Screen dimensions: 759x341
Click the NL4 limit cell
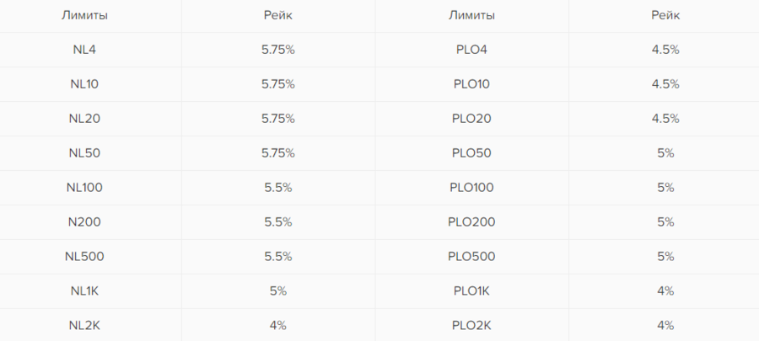(84, 50)
